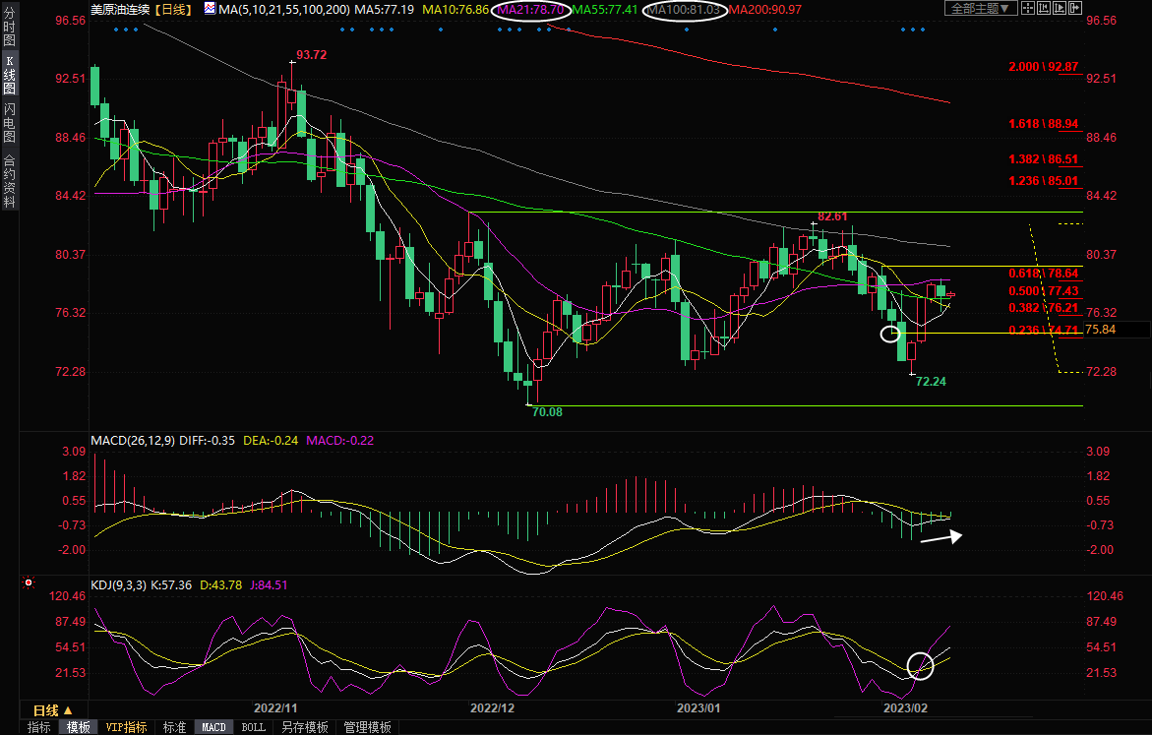Click the third layout icon after 全部主题
The image size is (1152, 735).
click(1061, 9)
